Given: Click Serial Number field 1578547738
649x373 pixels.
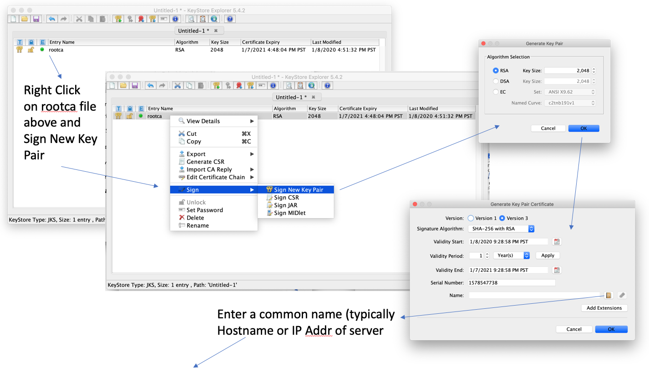Looking at the screenshot, I should coord(512,283).
